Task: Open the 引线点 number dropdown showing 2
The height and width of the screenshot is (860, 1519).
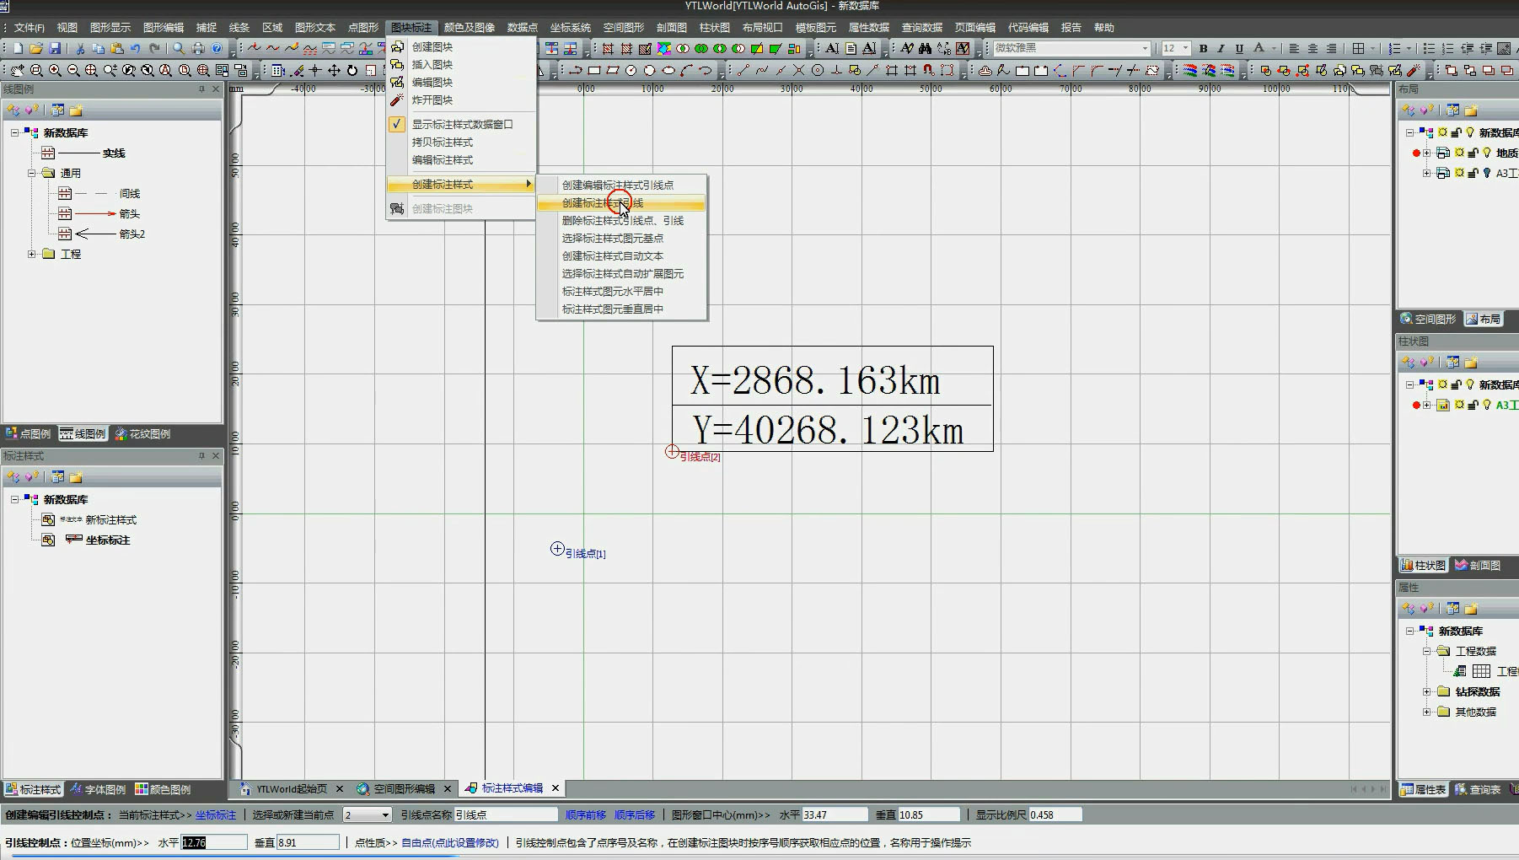Action: tap(385, 814)
